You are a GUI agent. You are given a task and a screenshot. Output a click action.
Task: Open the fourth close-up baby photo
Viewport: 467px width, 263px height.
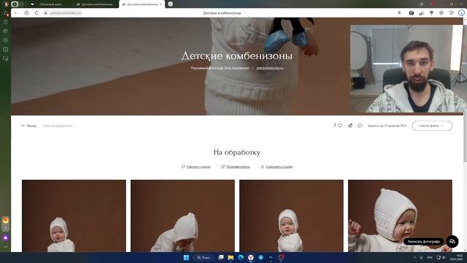point(400,216)
